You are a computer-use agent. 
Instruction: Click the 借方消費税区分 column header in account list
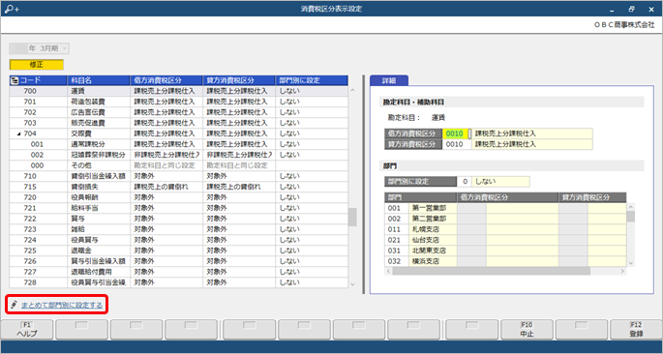tap(166, 80)
